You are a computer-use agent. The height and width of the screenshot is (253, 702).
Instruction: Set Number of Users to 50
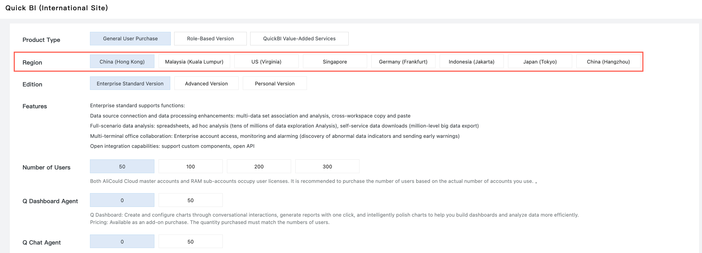pyautogui.click(x=122, y=166)
